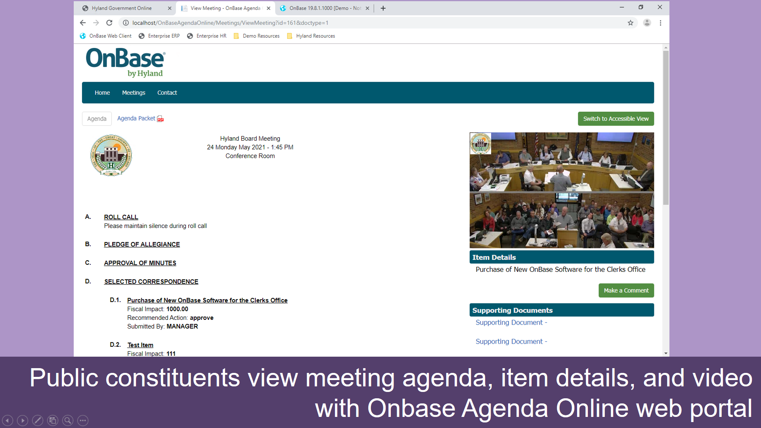Open Purchase of New OnBase Software item
Viewport: 761px width, 428px height.
[207, 300]
